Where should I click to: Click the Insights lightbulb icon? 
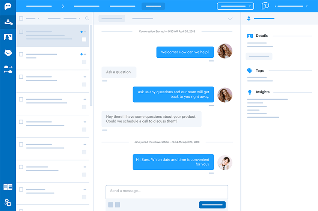tap(250, 92)
